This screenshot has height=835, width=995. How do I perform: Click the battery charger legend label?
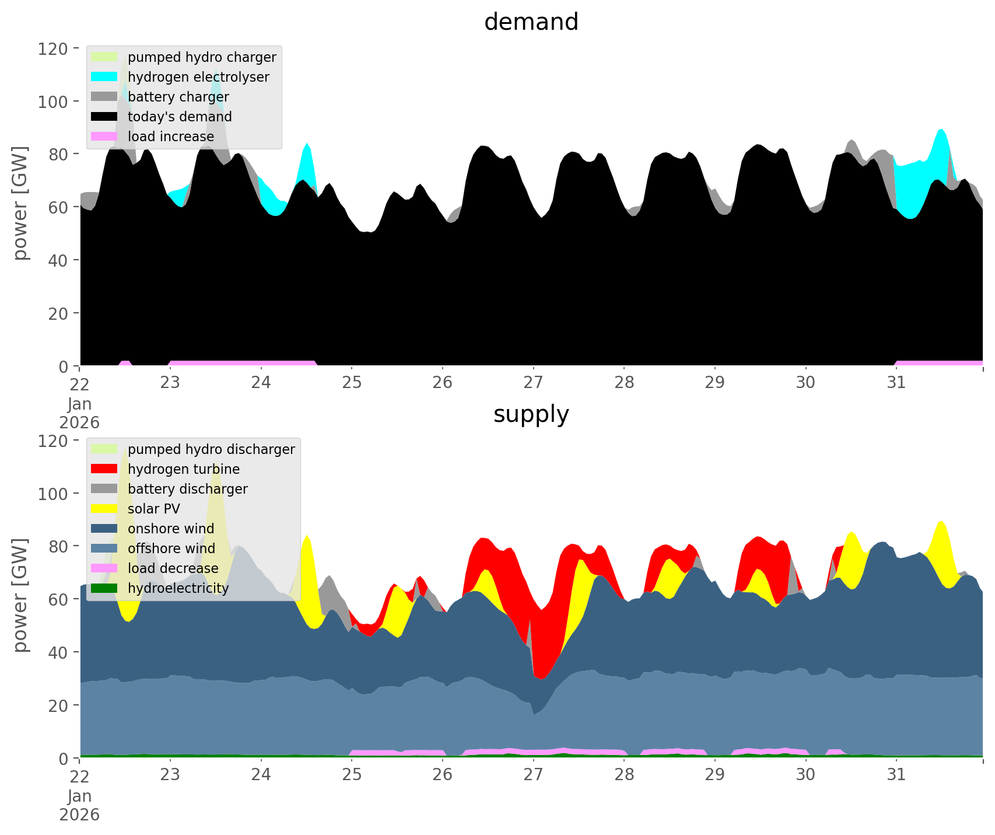(x=178, y=97)
